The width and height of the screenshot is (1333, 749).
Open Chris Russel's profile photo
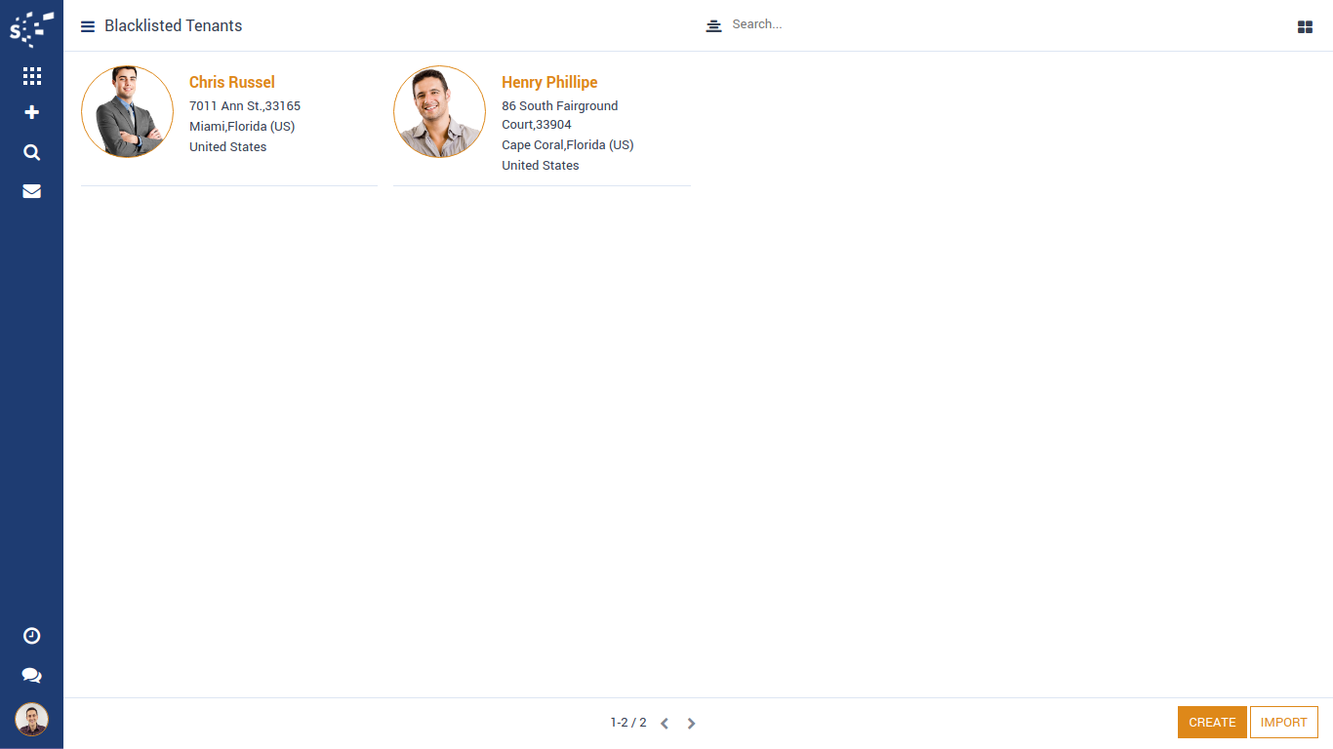pos(127,112)
